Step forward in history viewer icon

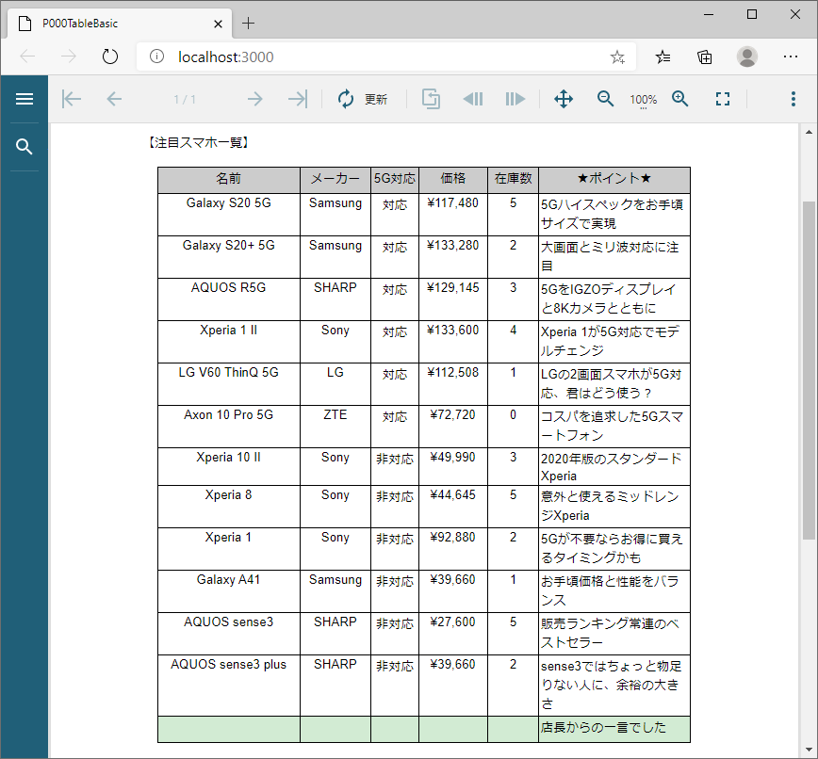tap(515, 99)
